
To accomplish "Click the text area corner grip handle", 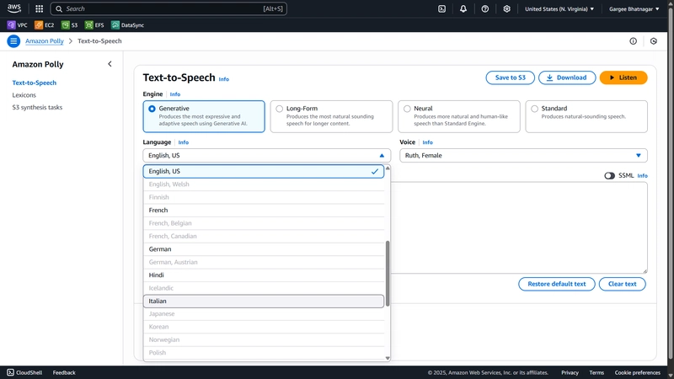I will click(x=645, y=270).
